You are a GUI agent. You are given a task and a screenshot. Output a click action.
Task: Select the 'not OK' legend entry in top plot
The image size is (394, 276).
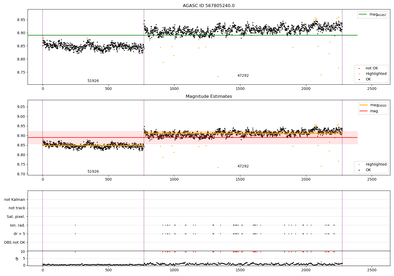pos(372,68)
